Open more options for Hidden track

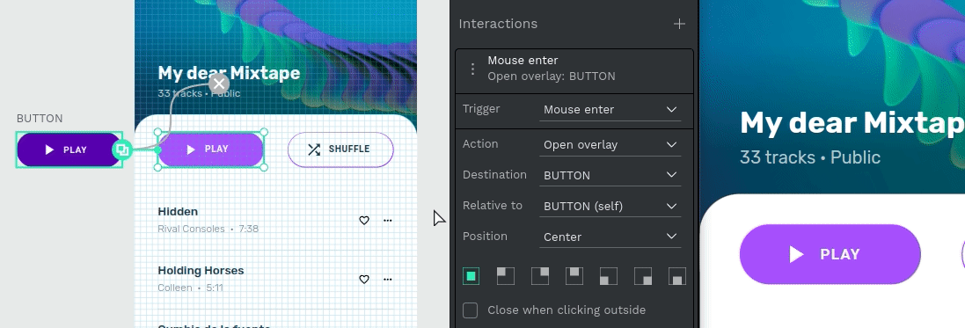(x=388, y=221)
